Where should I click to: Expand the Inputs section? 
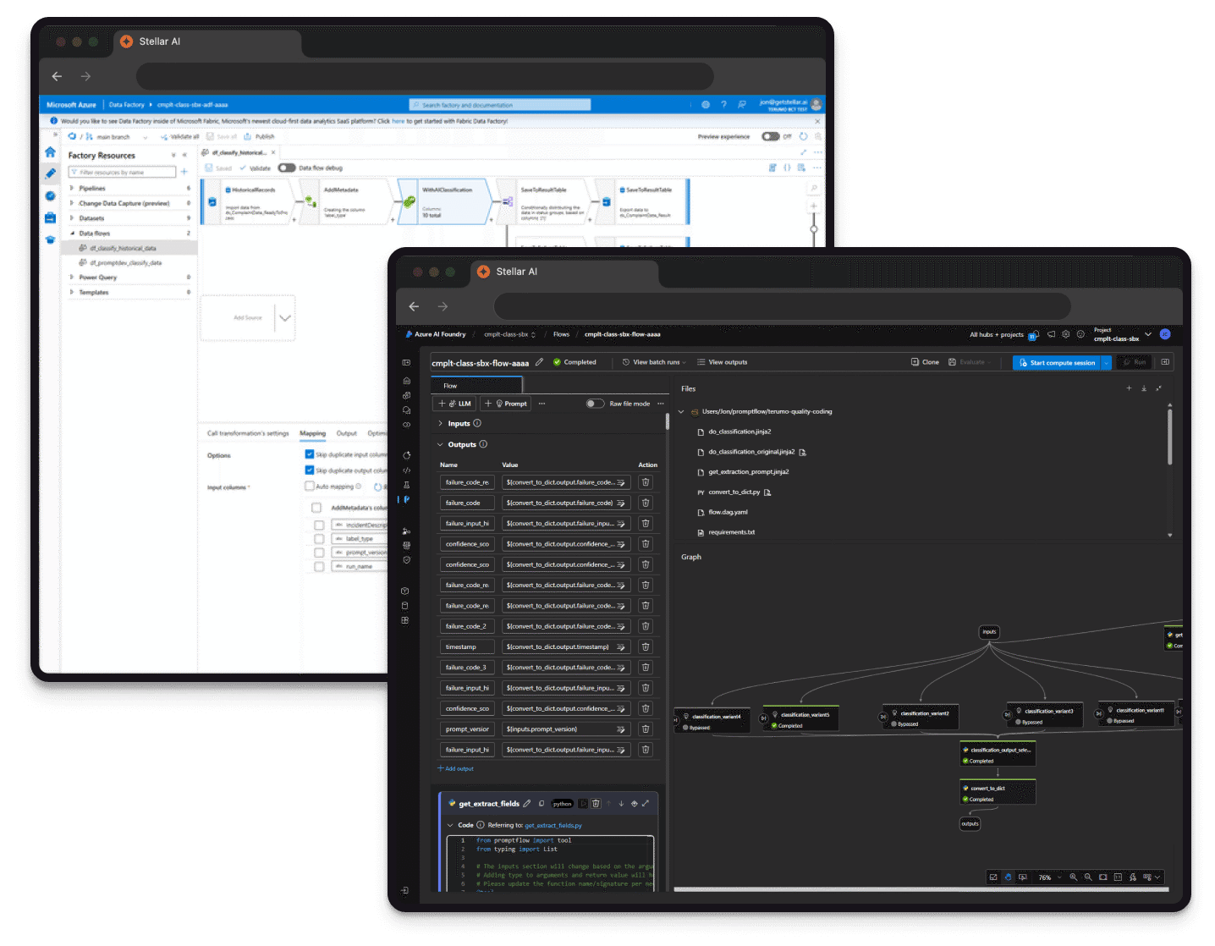441,423
